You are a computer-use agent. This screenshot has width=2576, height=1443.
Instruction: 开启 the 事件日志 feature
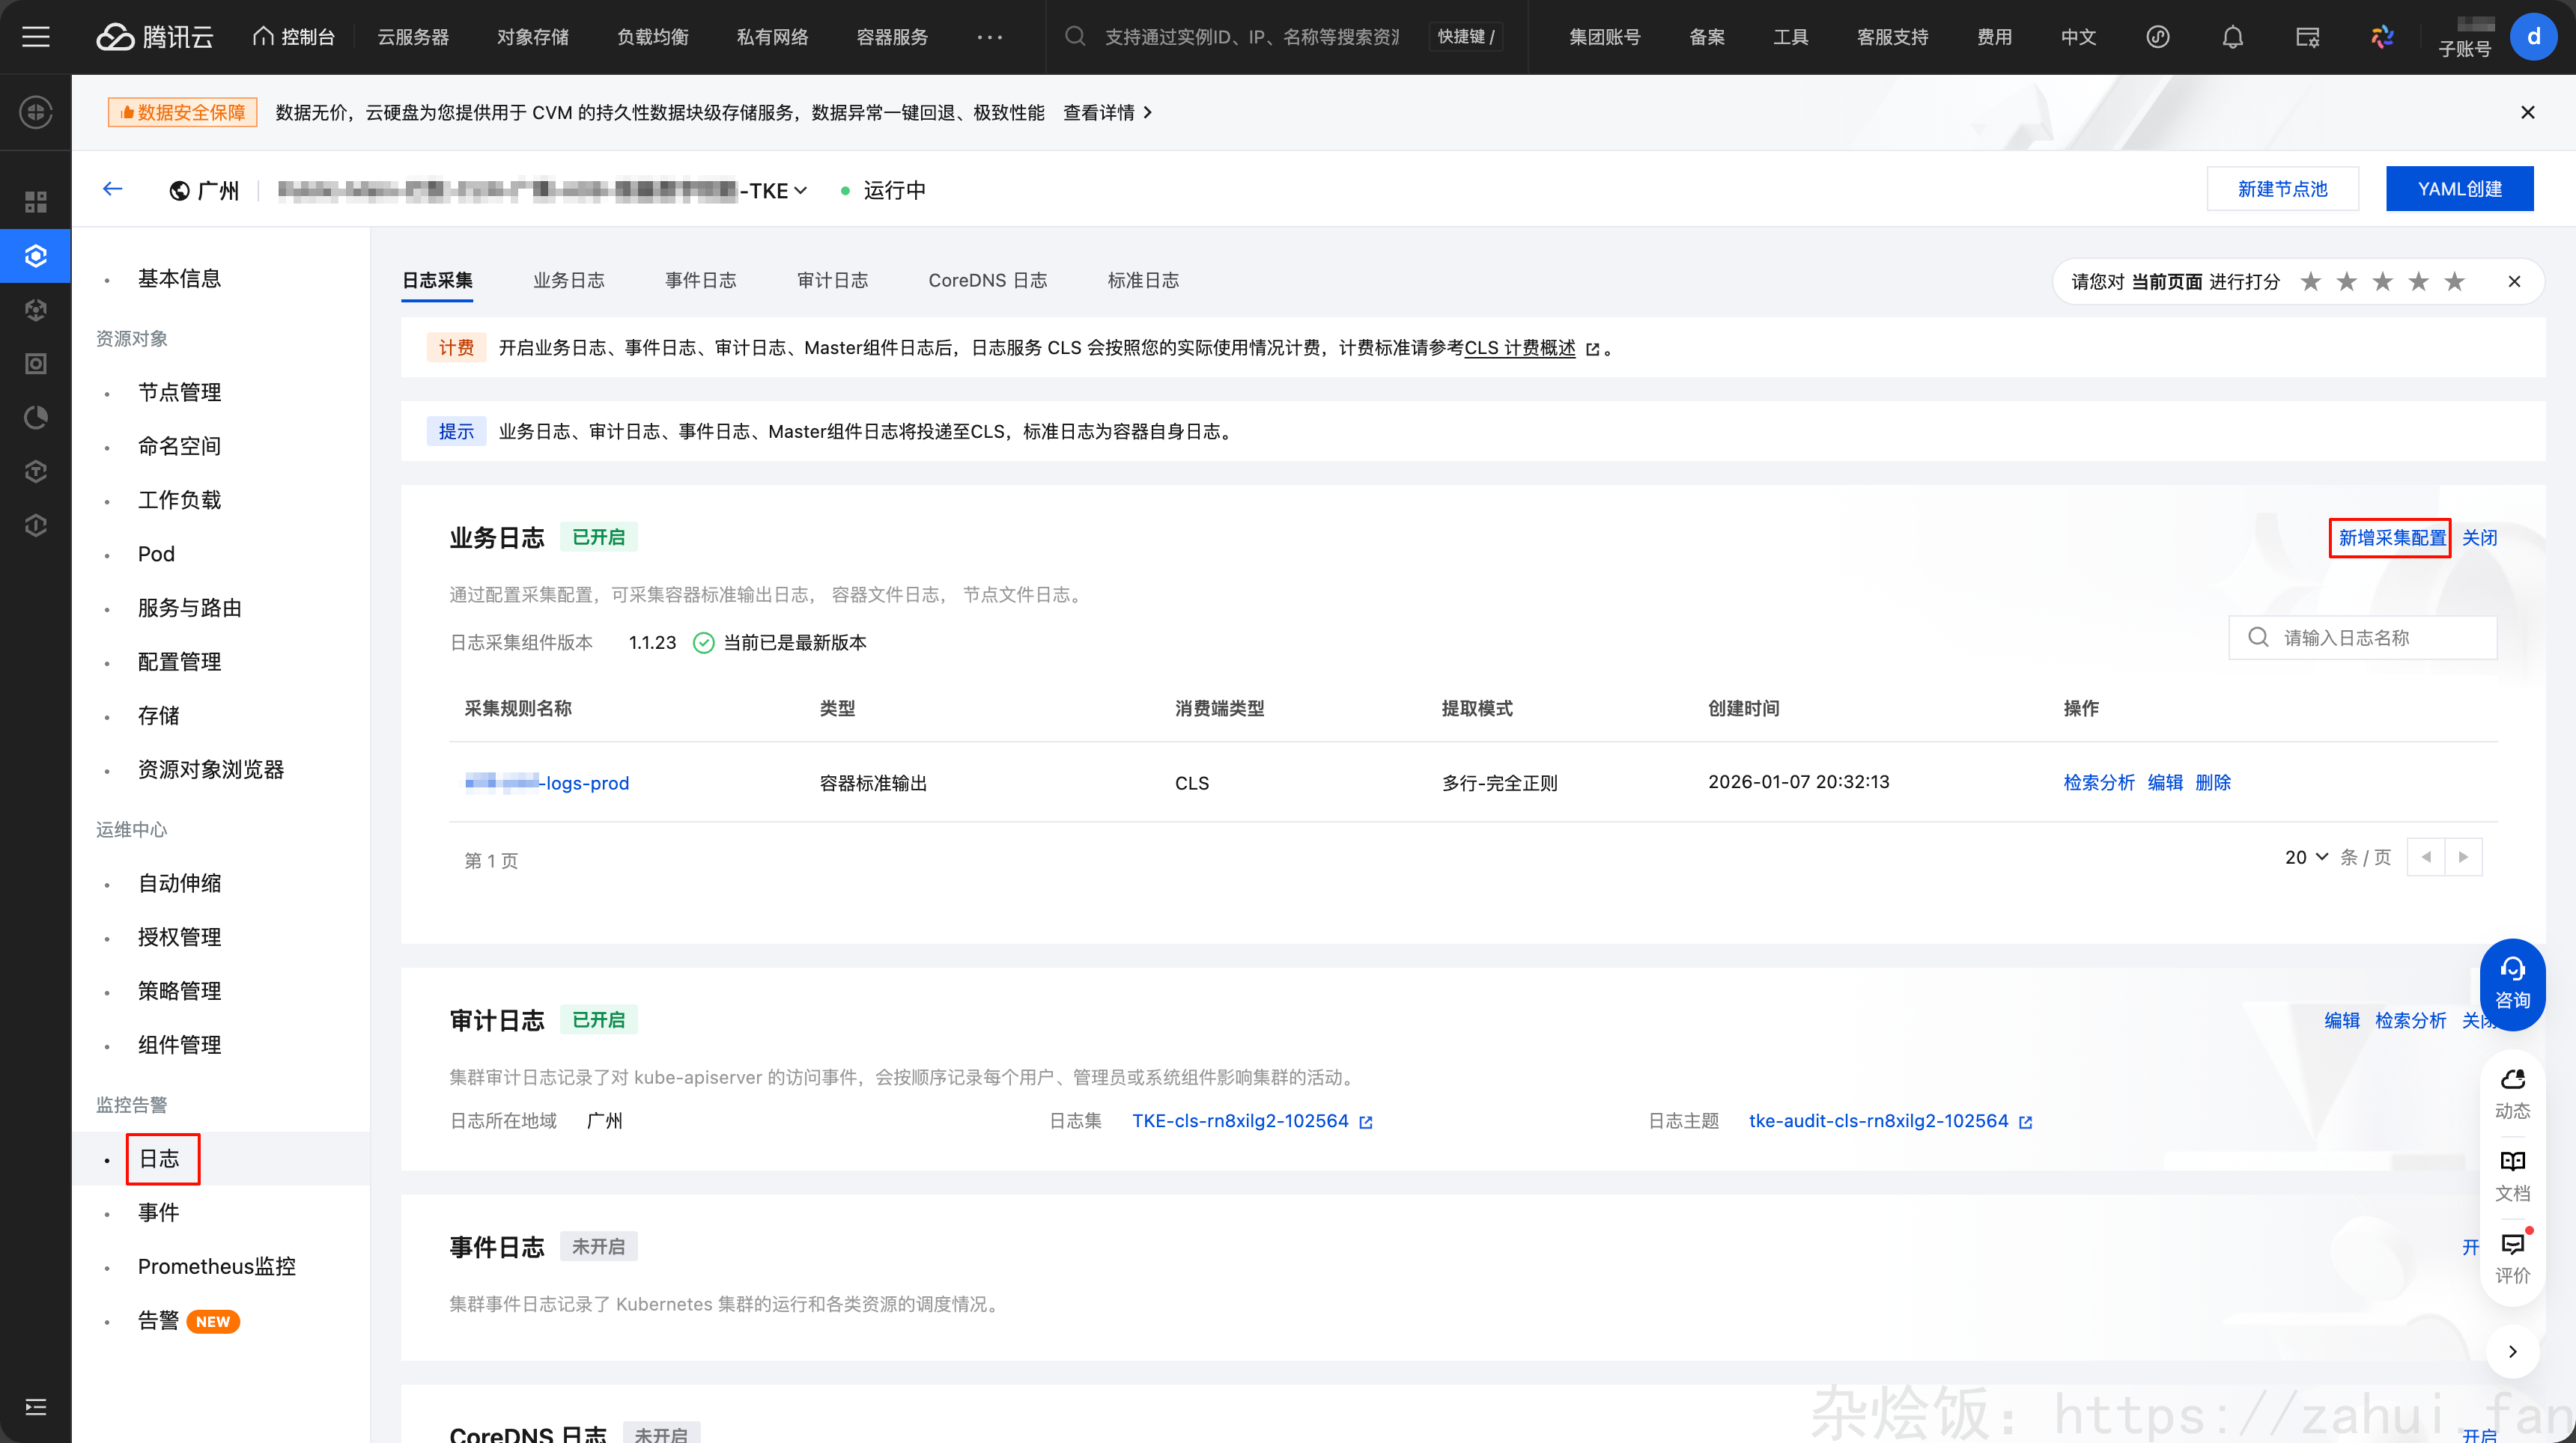(x=2471, y=1247)
